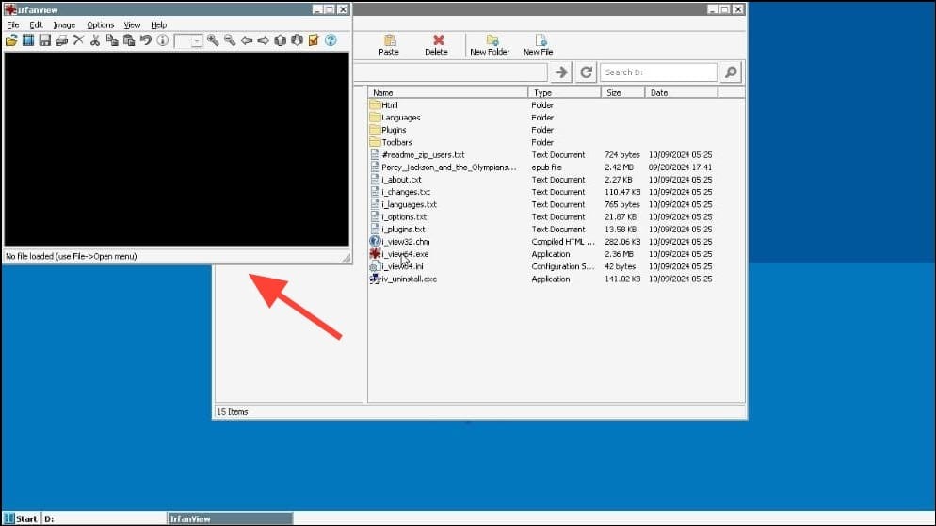Click the Save floppy disk icon
Image resolution: width=936 pixels, height=526 pixels.
click(x=45, y=40)
